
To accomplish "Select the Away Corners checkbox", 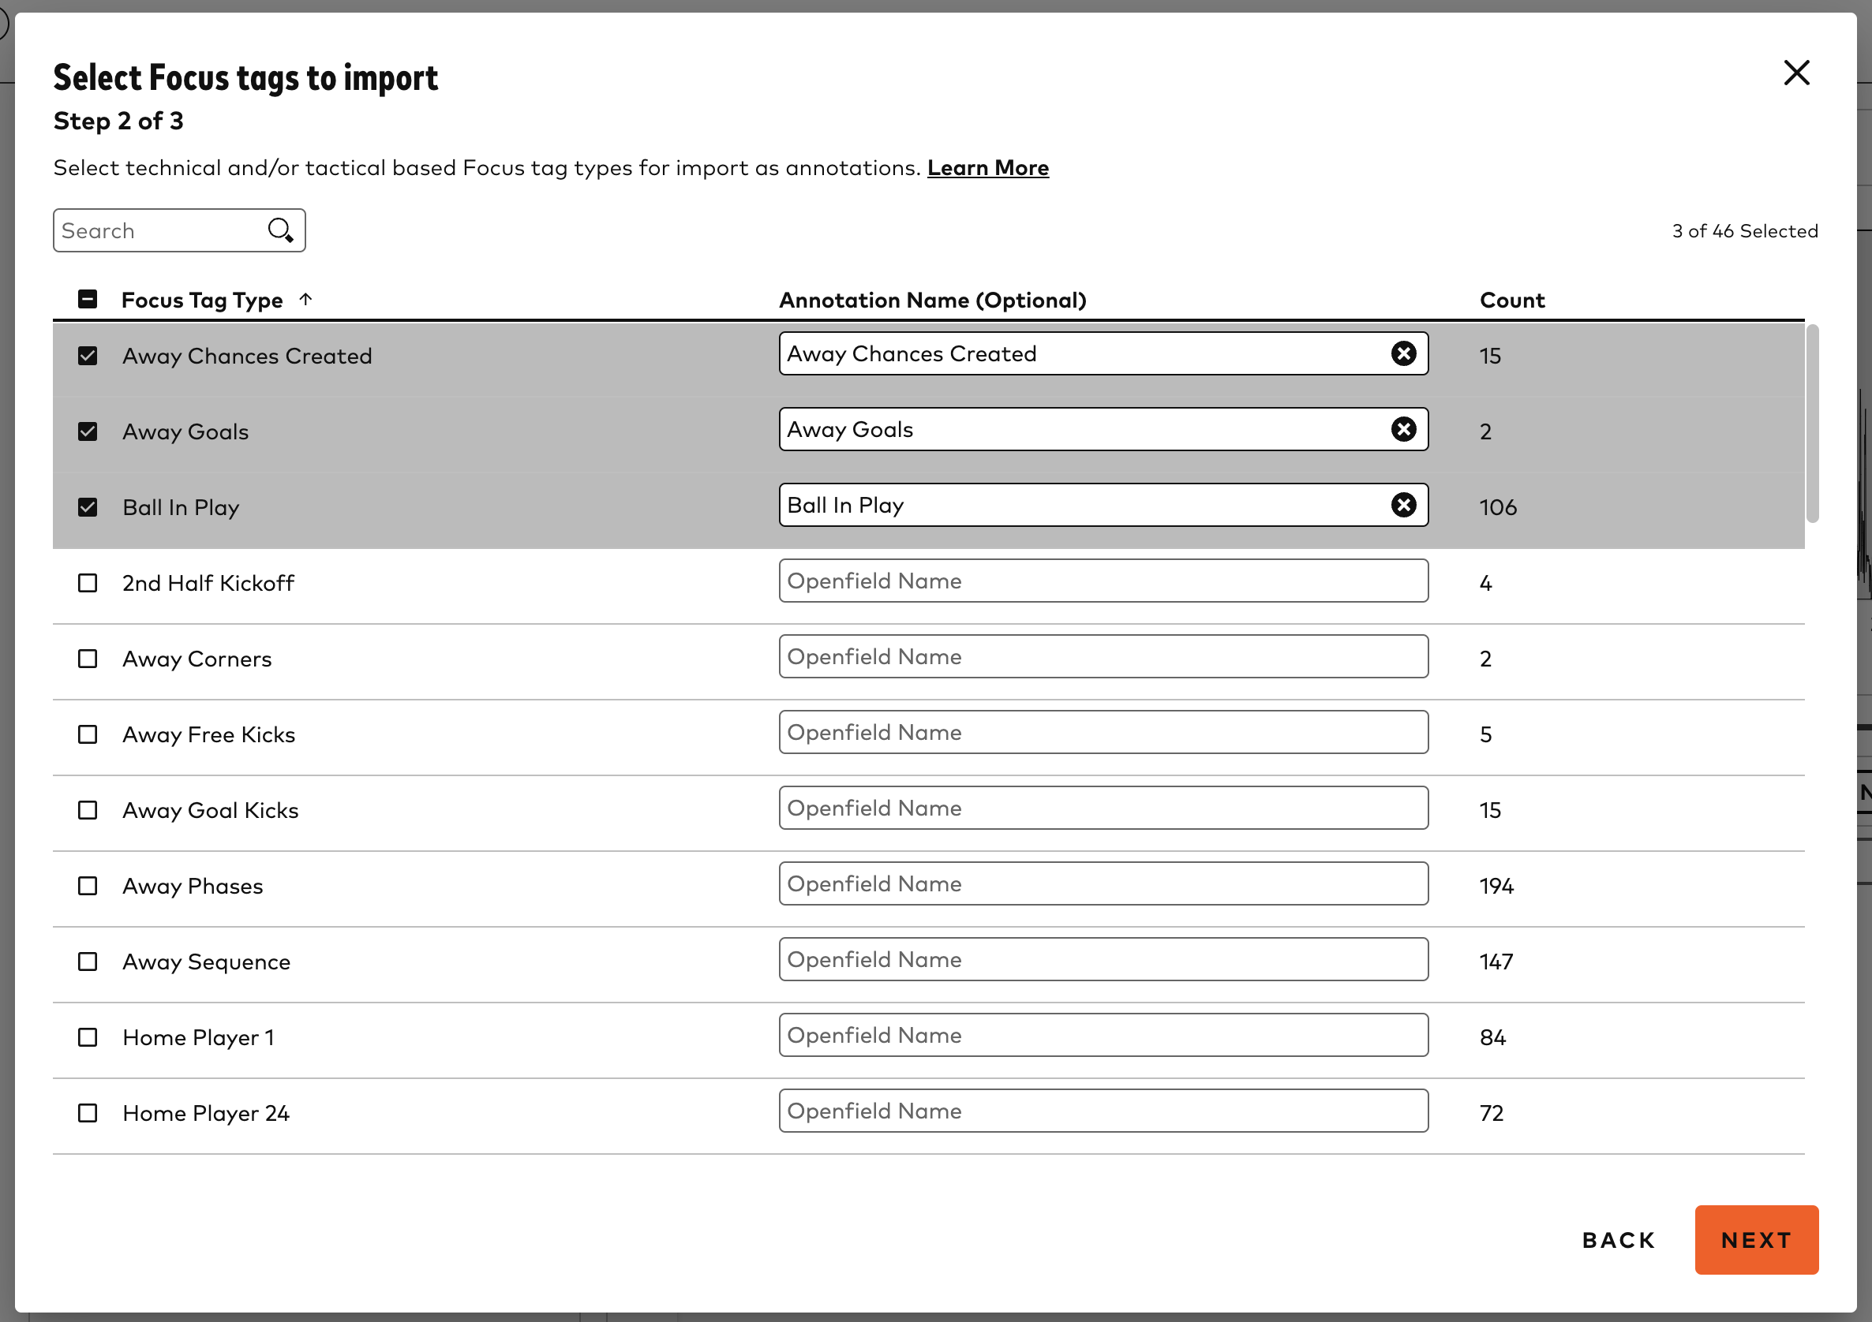I will (88, 659).
